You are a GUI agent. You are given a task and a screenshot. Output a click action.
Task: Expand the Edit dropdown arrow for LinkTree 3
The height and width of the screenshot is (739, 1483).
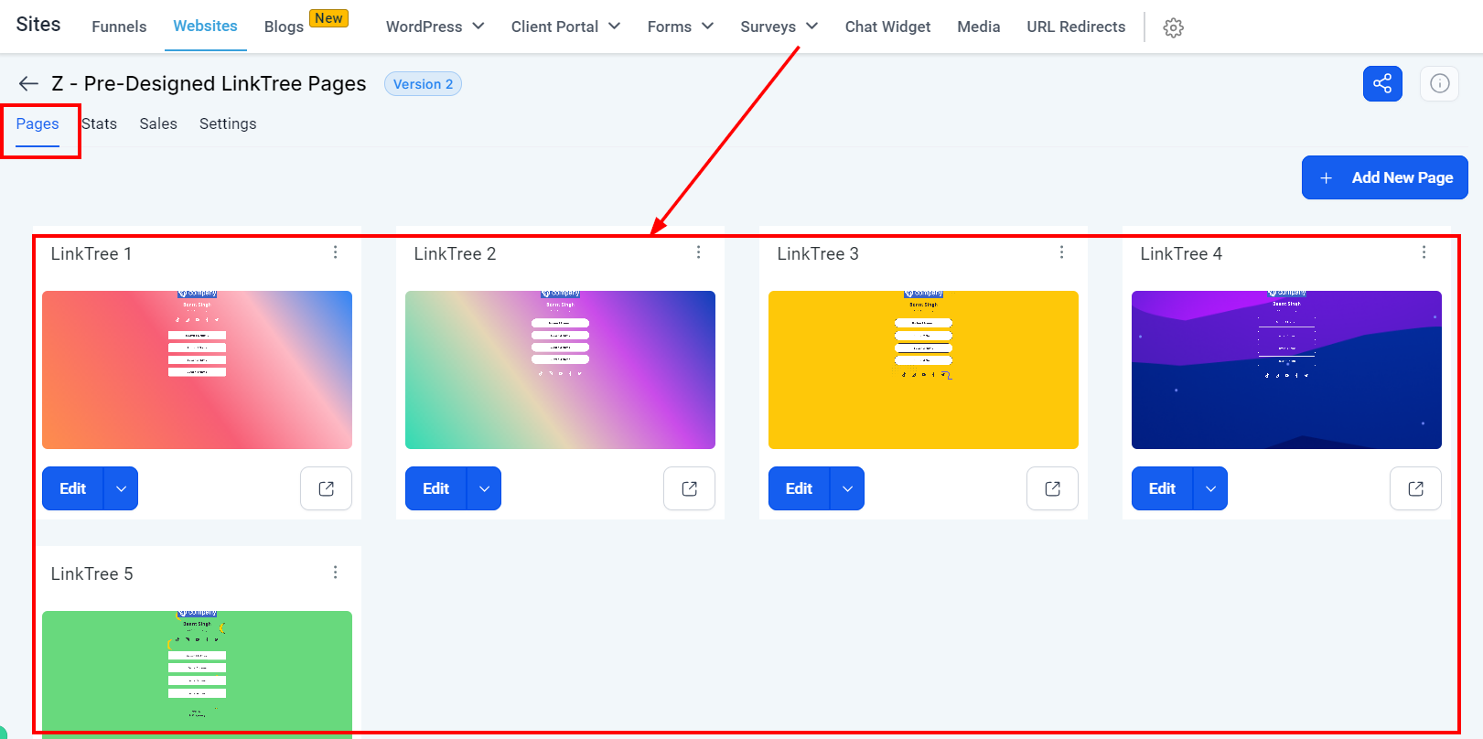click(847, 488)
